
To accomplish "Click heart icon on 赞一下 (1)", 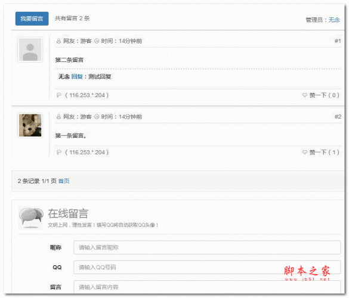I will tap(305, 152).
